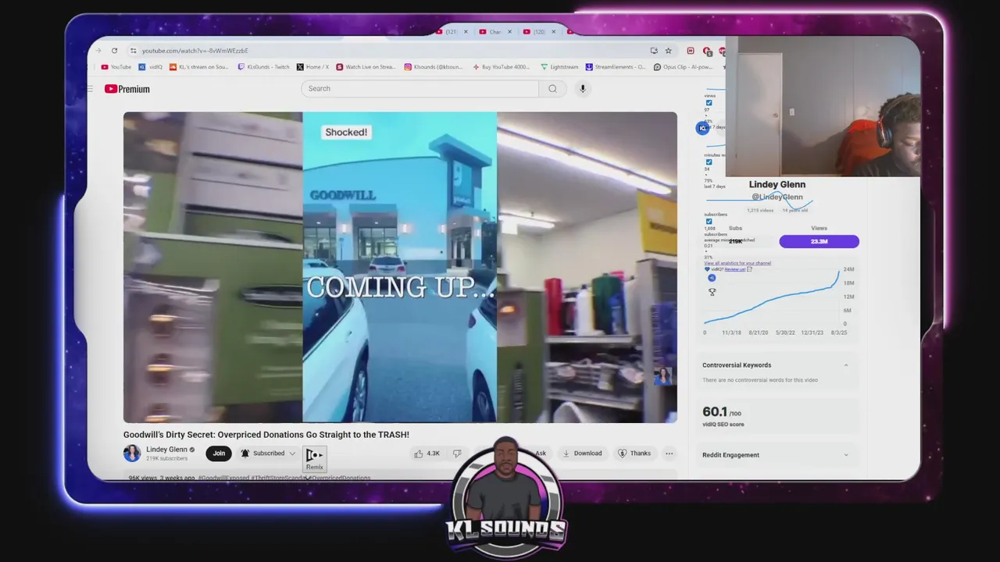Open the Klsounds Instagram bookmark
1000x562 pixels.
pos(434,67)
